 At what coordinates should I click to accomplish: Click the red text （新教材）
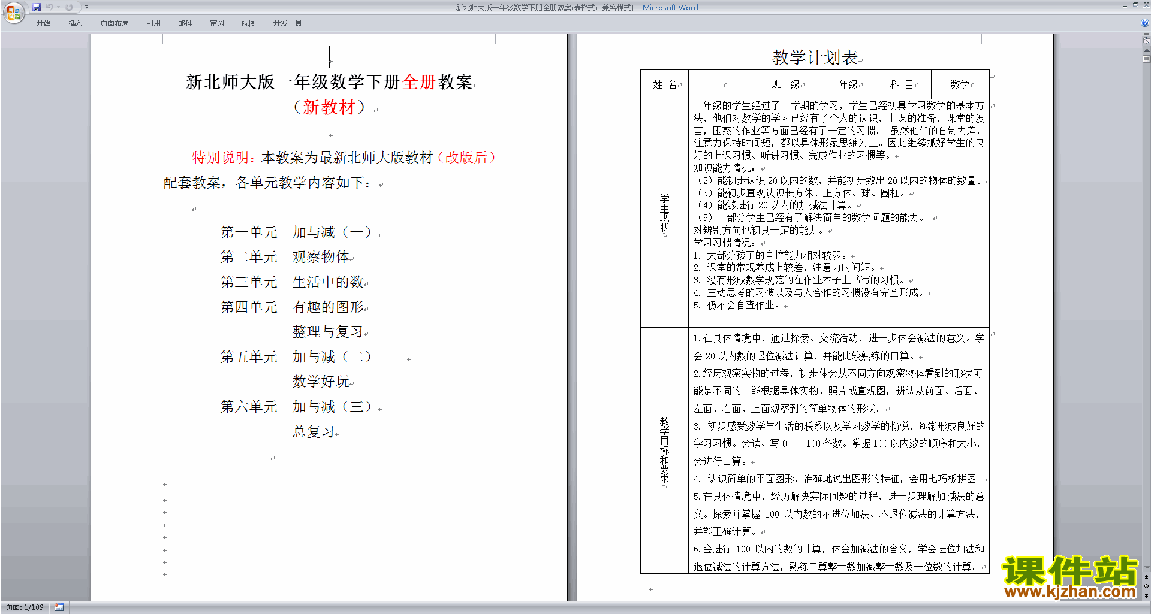[x=329, y=107]
